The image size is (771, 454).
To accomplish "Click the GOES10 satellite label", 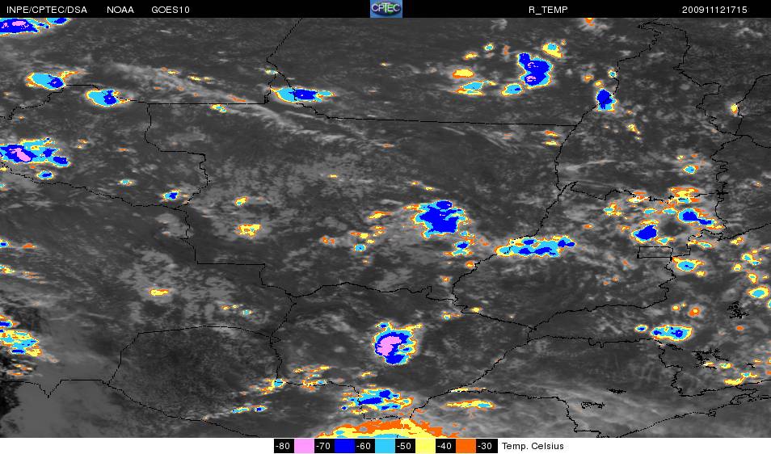I will pyautogui.click(x=171, y=10).
